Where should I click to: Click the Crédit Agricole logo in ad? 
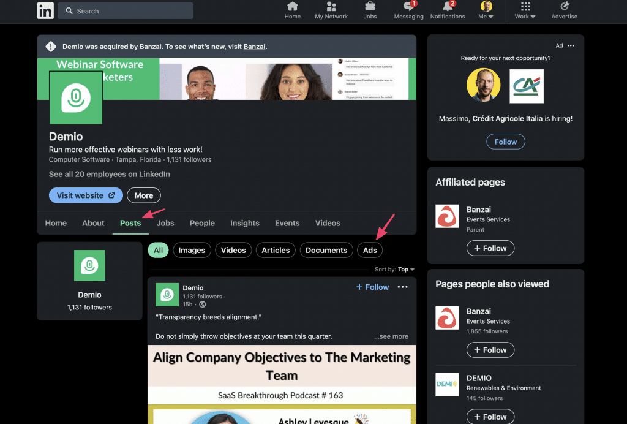[527, 86]
